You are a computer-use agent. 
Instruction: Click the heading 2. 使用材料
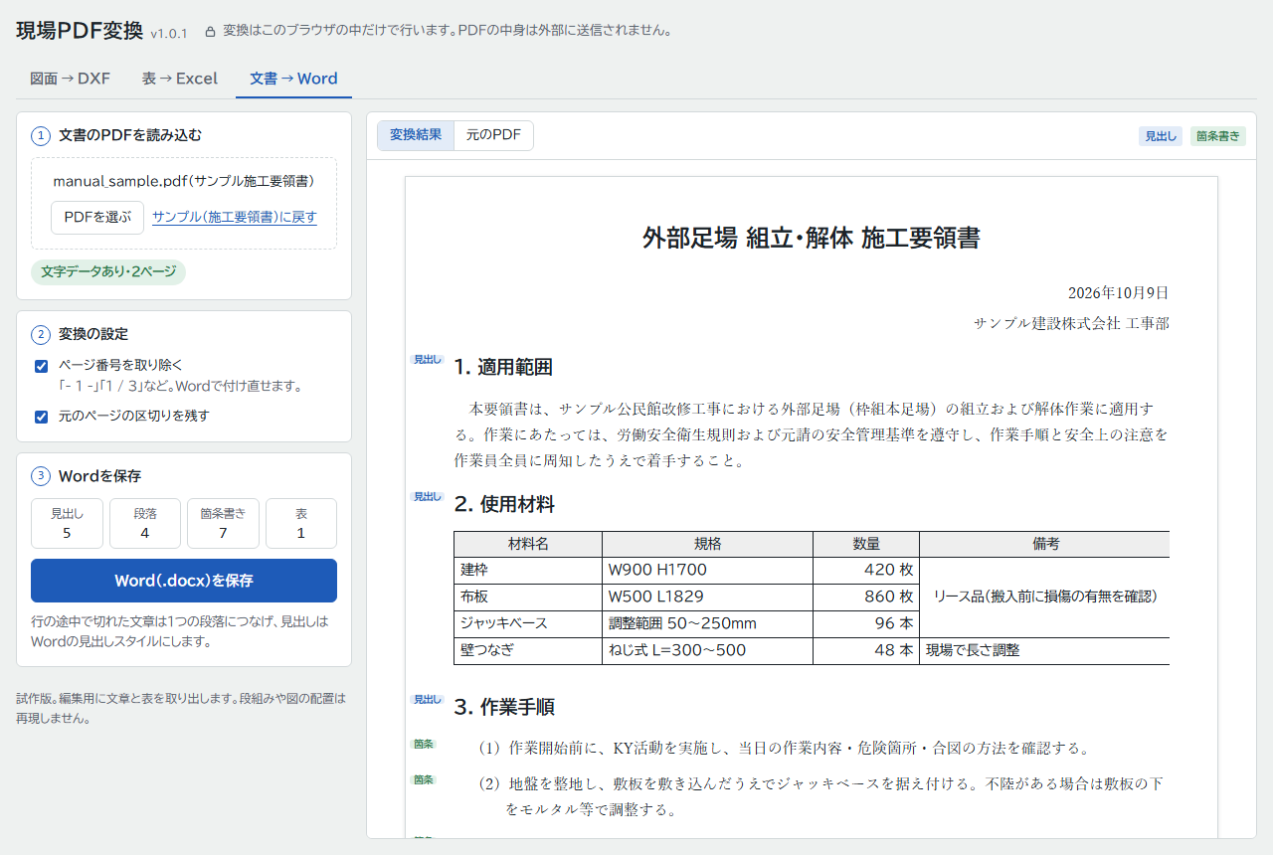click(x=504, y=505)
